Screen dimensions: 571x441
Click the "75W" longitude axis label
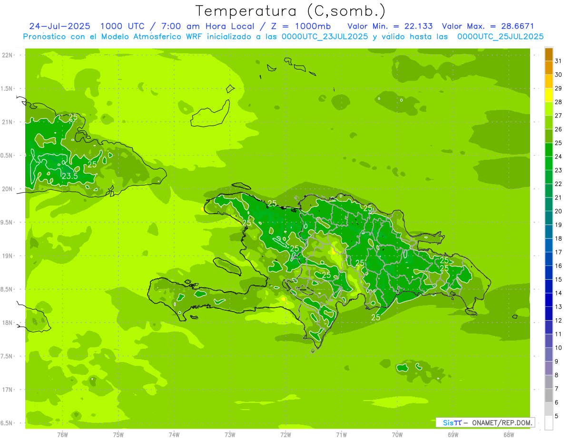coord(118,435)
